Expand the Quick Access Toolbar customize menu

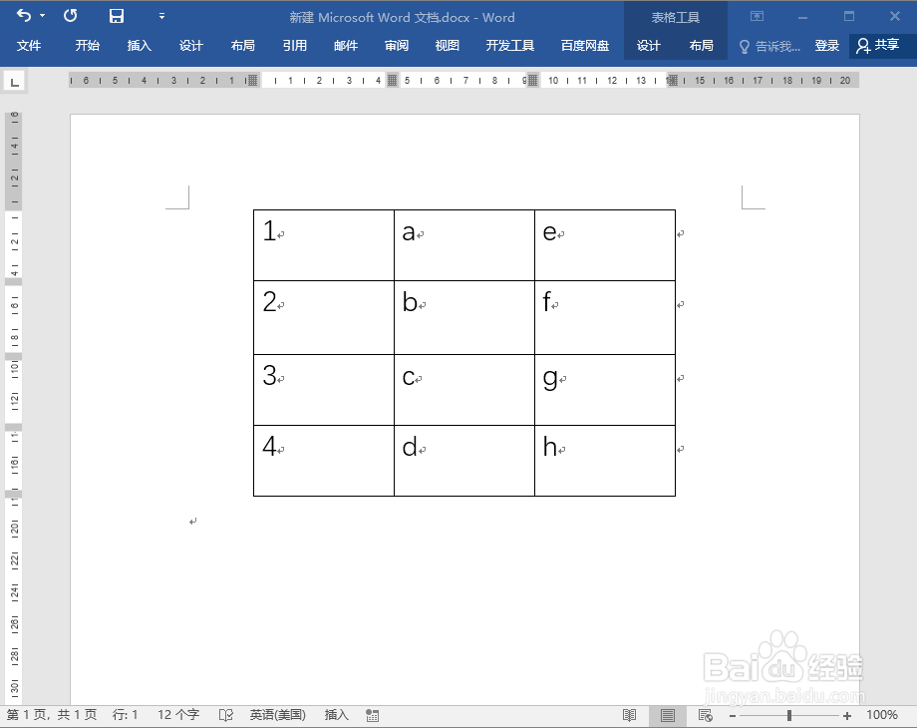click(x=161, y=16)
